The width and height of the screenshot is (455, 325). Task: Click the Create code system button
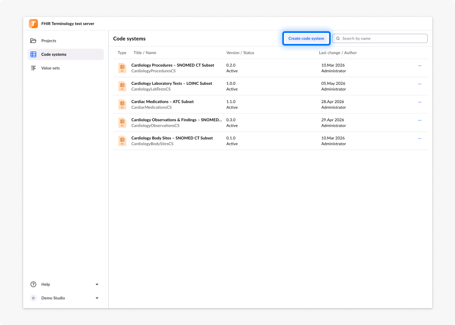pos(306,38)
